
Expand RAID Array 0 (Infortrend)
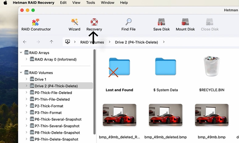[x=26, y=59]
